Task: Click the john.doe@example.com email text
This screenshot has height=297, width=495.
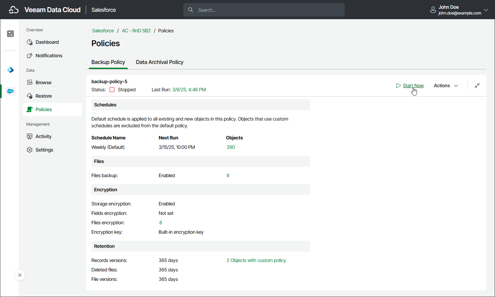Action: [460, 13]
